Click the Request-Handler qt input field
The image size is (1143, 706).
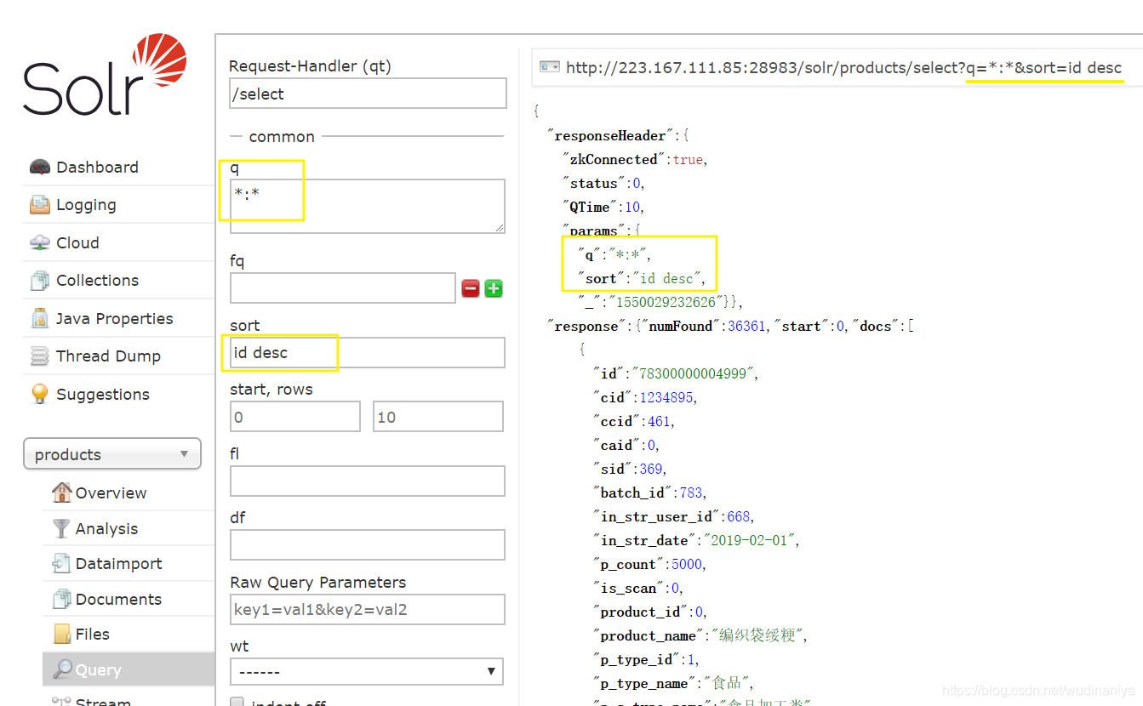point(368,94)
